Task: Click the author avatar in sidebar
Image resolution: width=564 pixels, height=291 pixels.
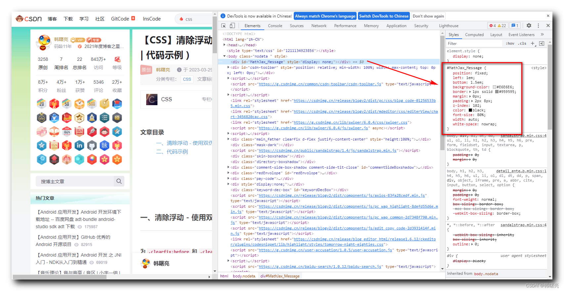Action: (44, 43)
